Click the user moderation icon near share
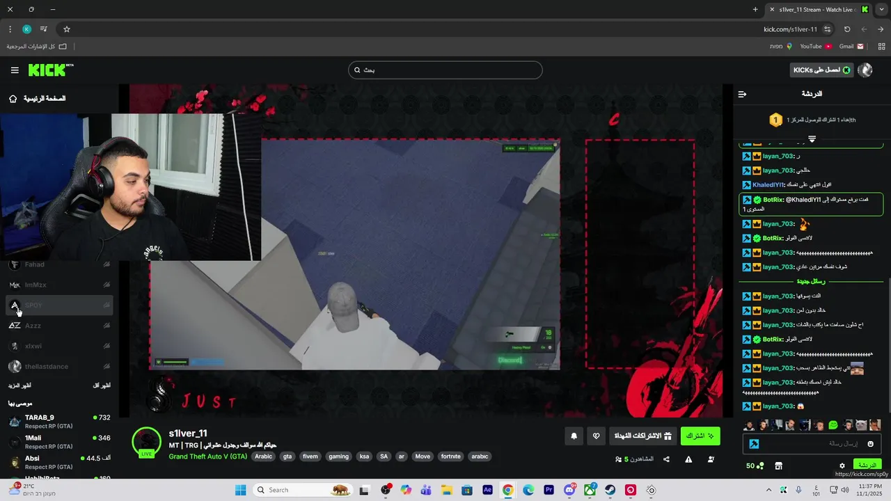Screen dimensions: 891x501 (x=711, y=459)
